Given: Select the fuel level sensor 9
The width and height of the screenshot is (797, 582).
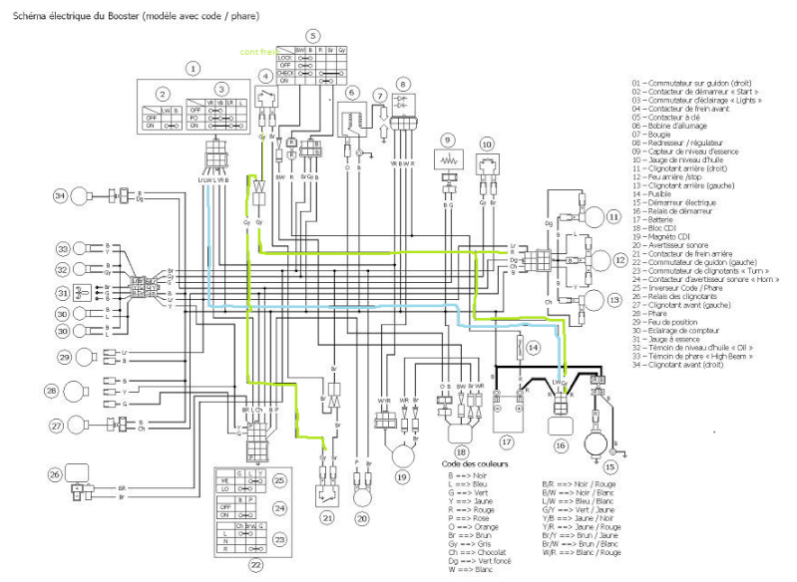Looking at the screenshot, I should pos(448,160).
